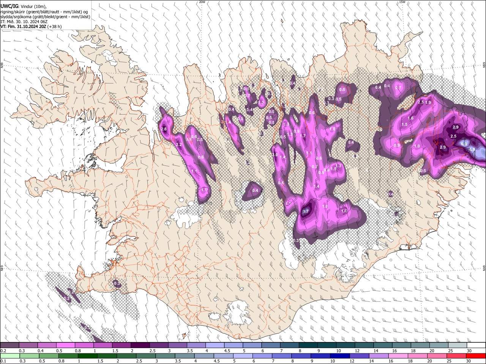Click the 'rigning/skúrir' legend description line

[44, 12]
